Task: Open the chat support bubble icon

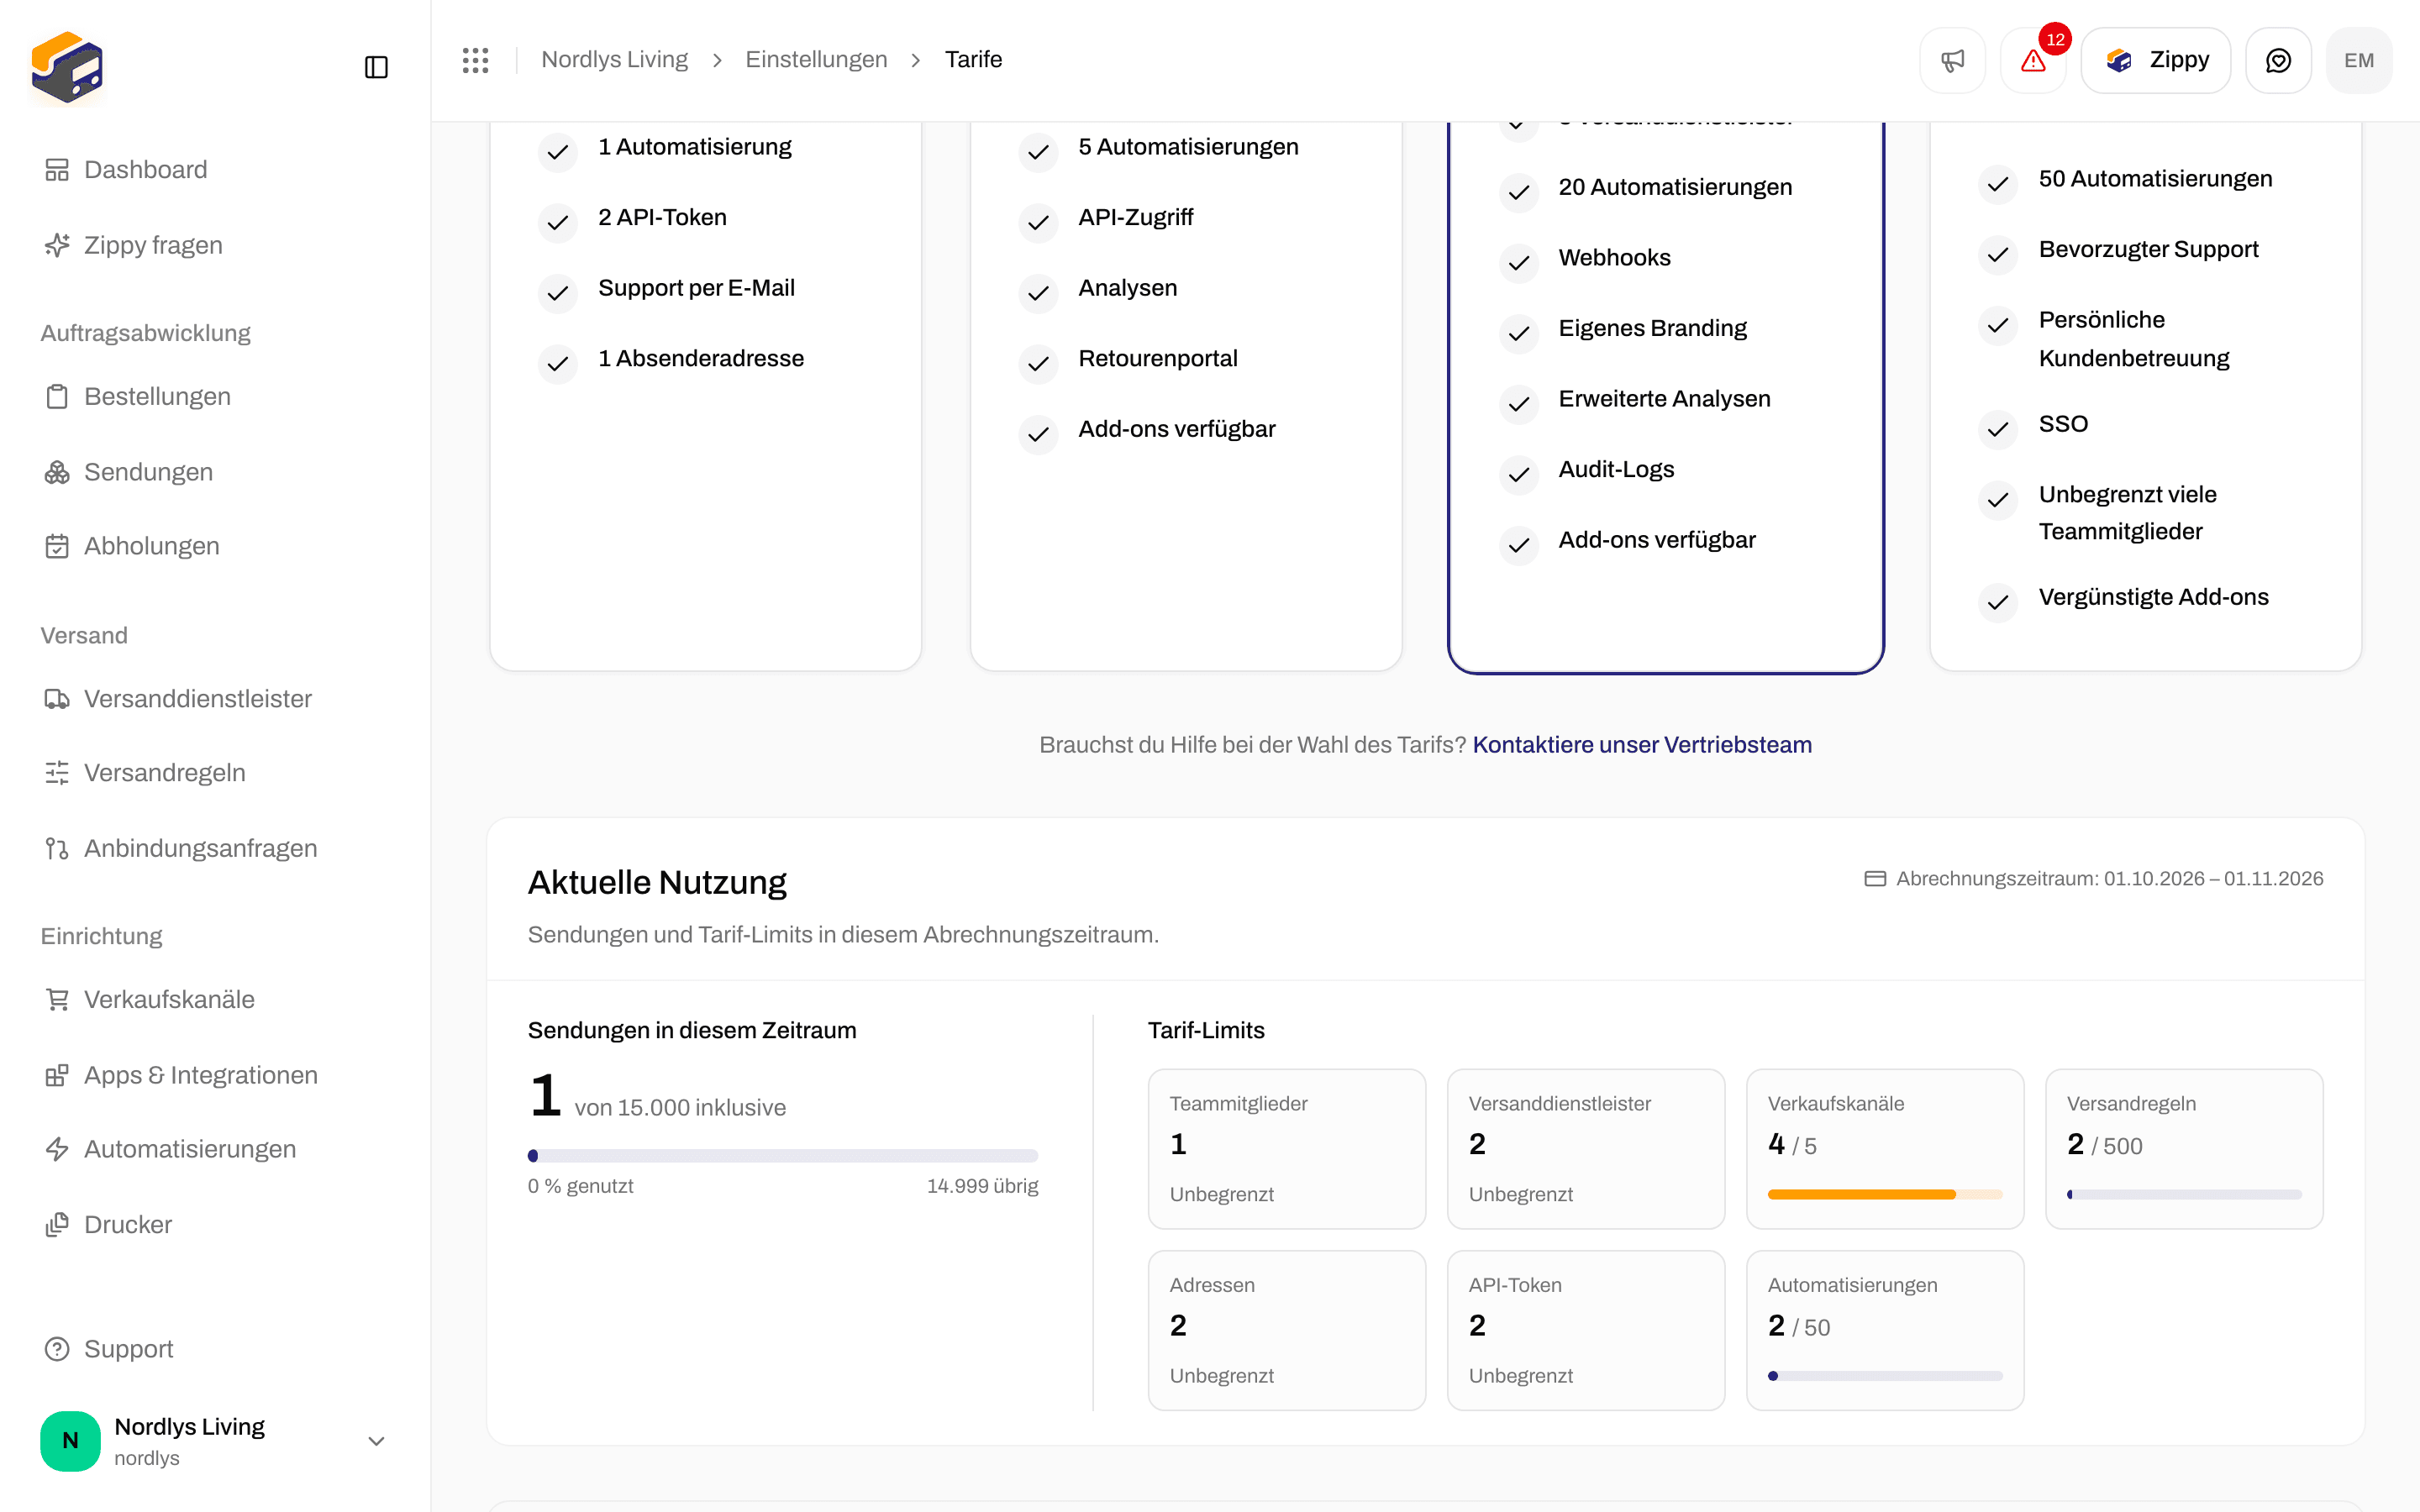Action: 2278,60
